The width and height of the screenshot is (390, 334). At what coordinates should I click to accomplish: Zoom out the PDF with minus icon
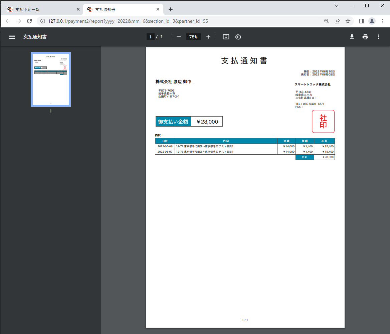pyautogui.click(x=179, y=37)
